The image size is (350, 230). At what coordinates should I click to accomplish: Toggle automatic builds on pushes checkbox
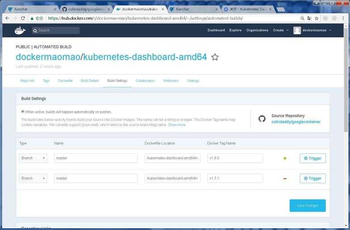22,111
